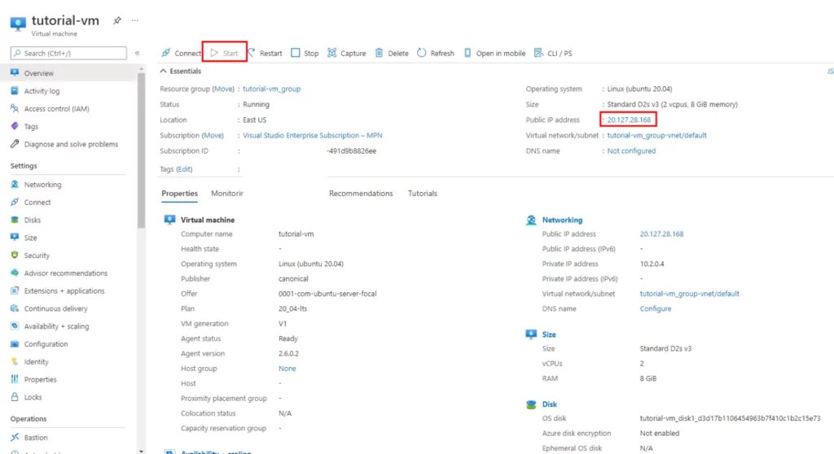Click the Refresh icon
The width and height of the screenshot is (834, 454).
tap(422, 53)
